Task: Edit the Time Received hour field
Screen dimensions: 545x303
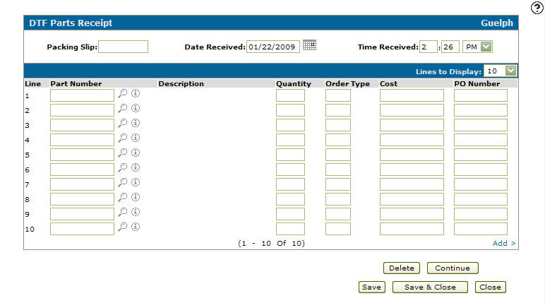Action: pyautogui.click(x=429, y=47)
